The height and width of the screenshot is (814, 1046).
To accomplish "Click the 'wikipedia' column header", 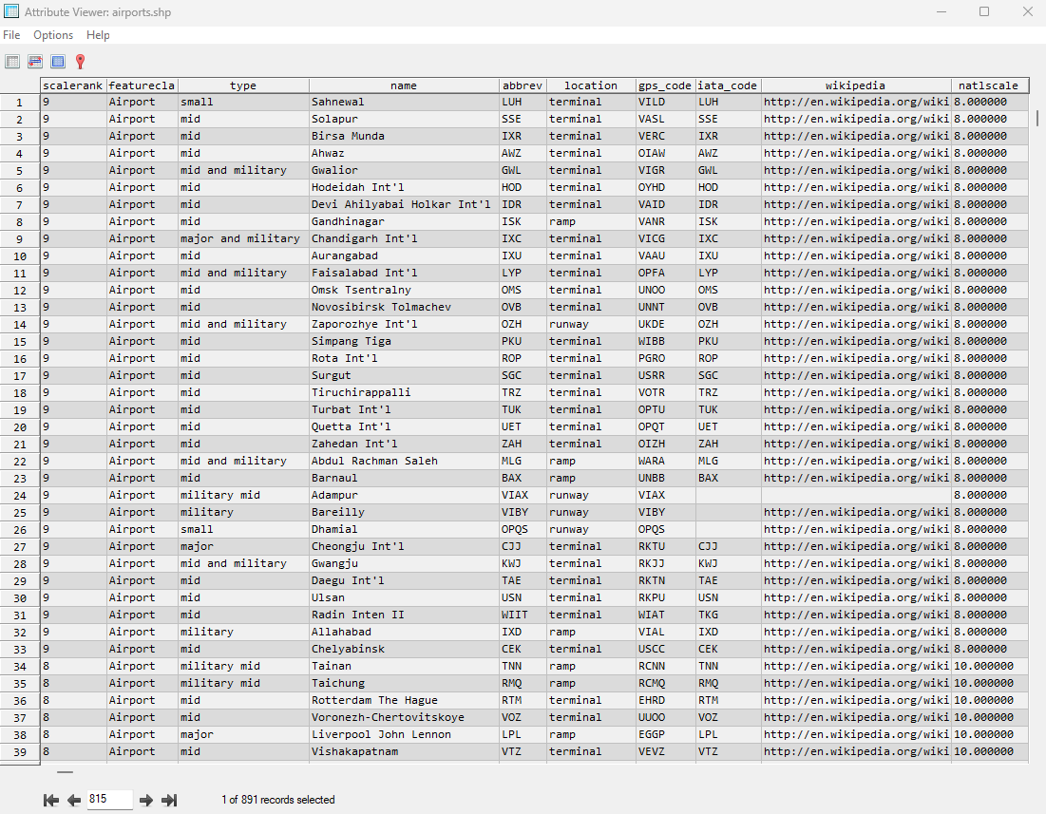I will 855,85.
